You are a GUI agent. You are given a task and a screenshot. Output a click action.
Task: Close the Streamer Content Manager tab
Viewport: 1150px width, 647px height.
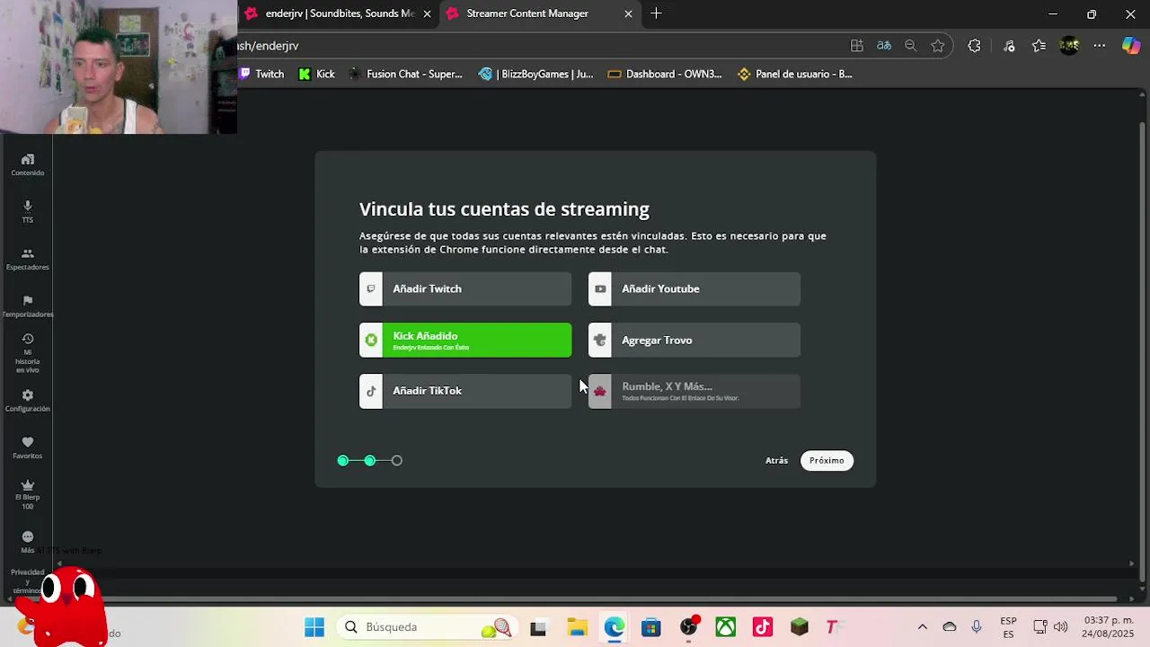[x=628, y=13]
